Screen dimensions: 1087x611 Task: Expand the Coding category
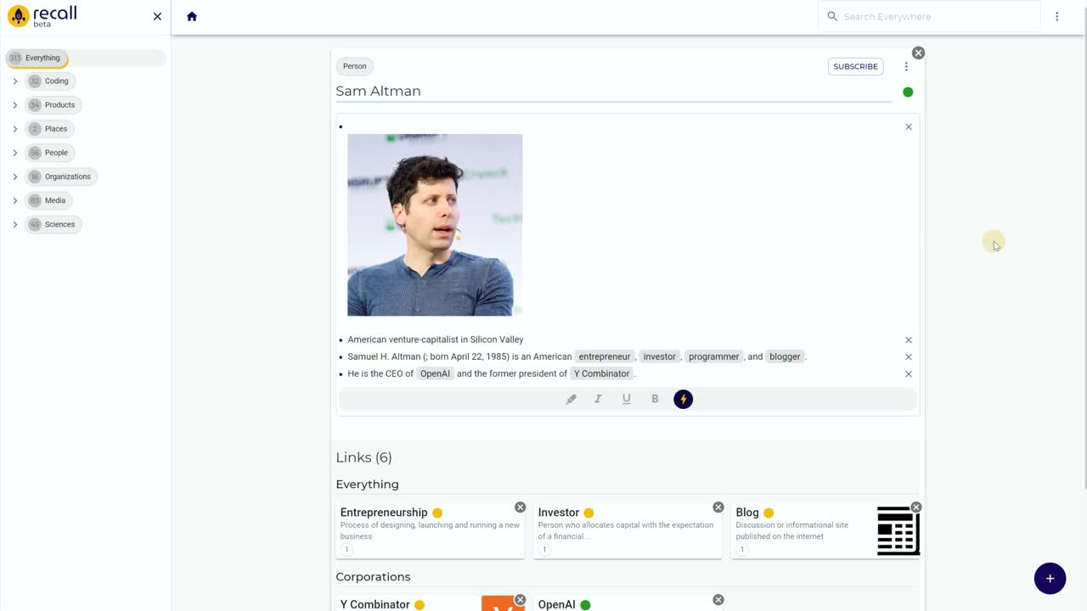click(14, 81)
